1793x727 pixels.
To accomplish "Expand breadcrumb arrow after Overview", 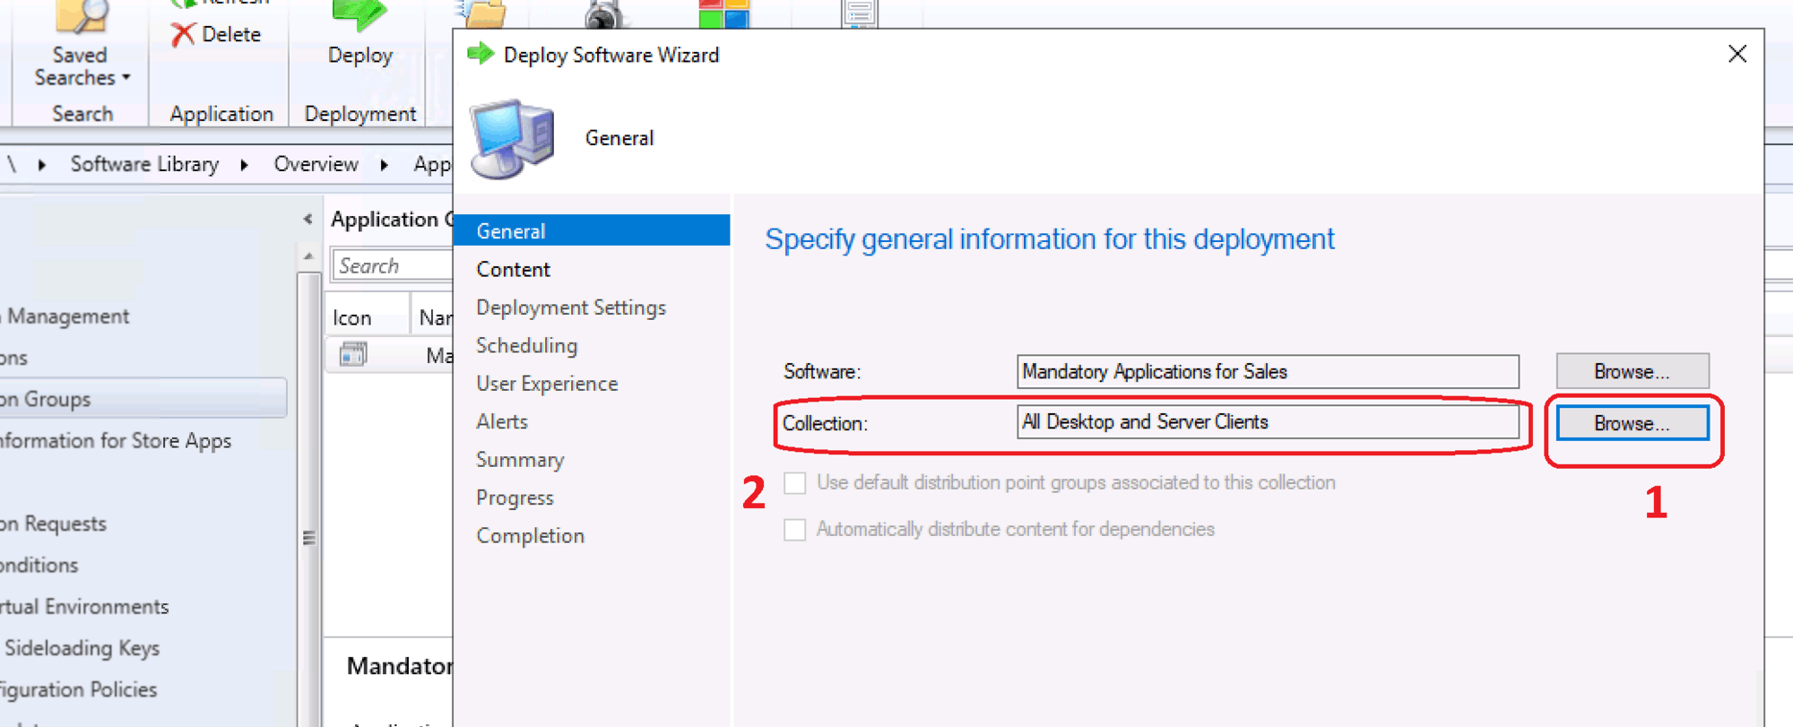I will coord(385,165).
